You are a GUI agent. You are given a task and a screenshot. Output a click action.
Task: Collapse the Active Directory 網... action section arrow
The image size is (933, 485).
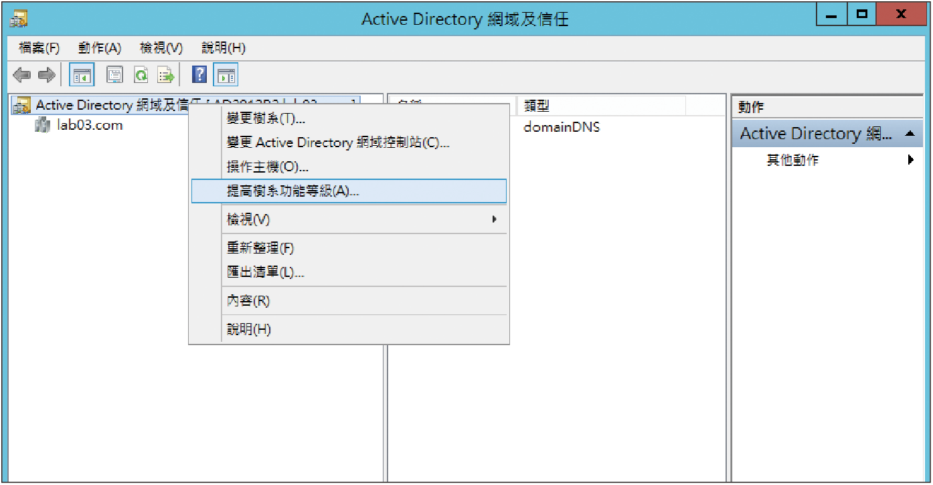pyautogui.click(x=909, y=134)
